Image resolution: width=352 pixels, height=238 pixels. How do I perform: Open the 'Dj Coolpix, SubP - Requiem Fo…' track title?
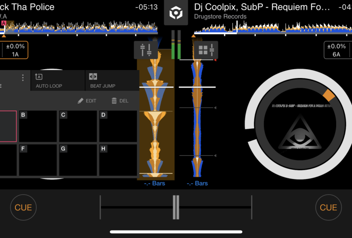tap(262, 7)
